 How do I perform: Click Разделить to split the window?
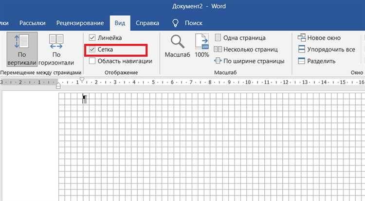(317, 61)
